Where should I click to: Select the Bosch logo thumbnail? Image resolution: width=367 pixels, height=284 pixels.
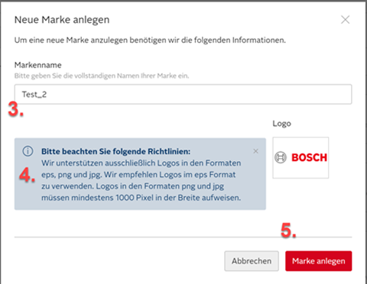300,157
